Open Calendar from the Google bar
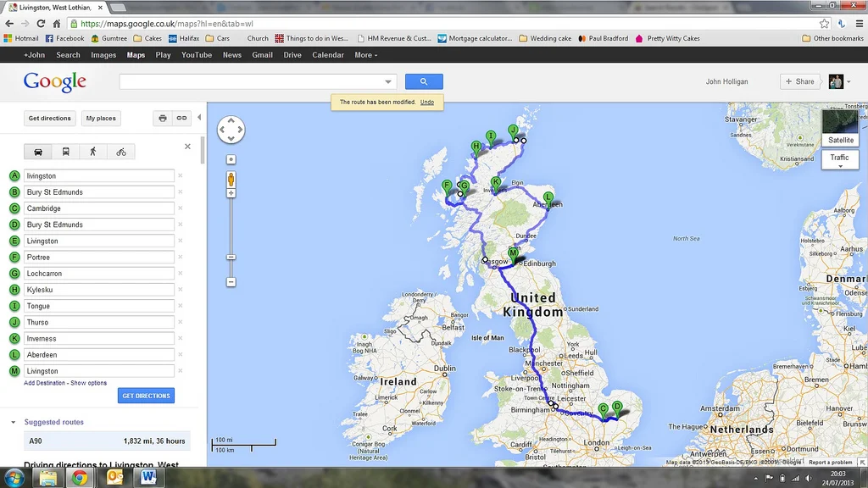Image resolution: width=868 pixels, height=488 pixels. 328,55
